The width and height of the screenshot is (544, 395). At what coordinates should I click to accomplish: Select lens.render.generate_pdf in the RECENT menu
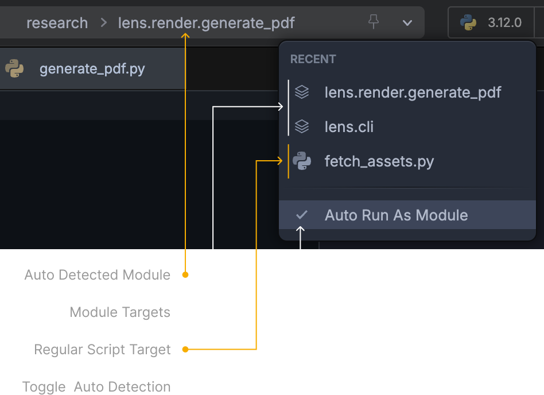click(413, 92)
